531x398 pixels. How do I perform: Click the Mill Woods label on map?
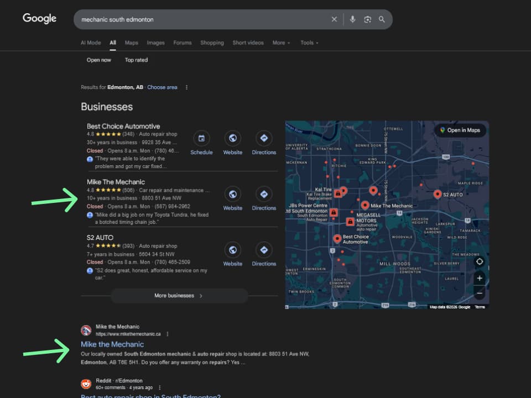pyautogui.click(x=395, y=264)
